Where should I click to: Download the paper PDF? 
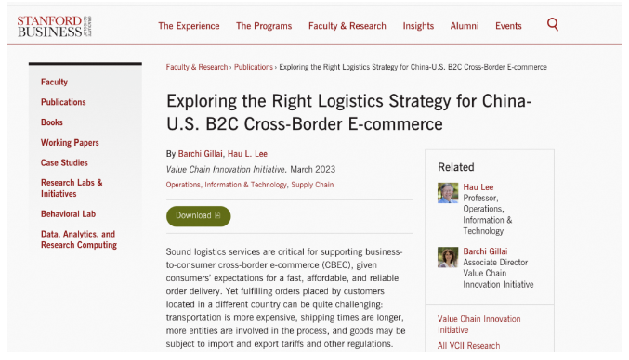[198, 216]
